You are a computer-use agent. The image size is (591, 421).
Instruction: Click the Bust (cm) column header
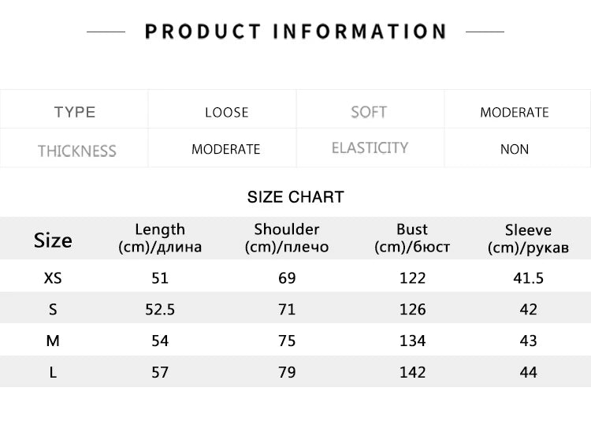[x=412, y=238]
